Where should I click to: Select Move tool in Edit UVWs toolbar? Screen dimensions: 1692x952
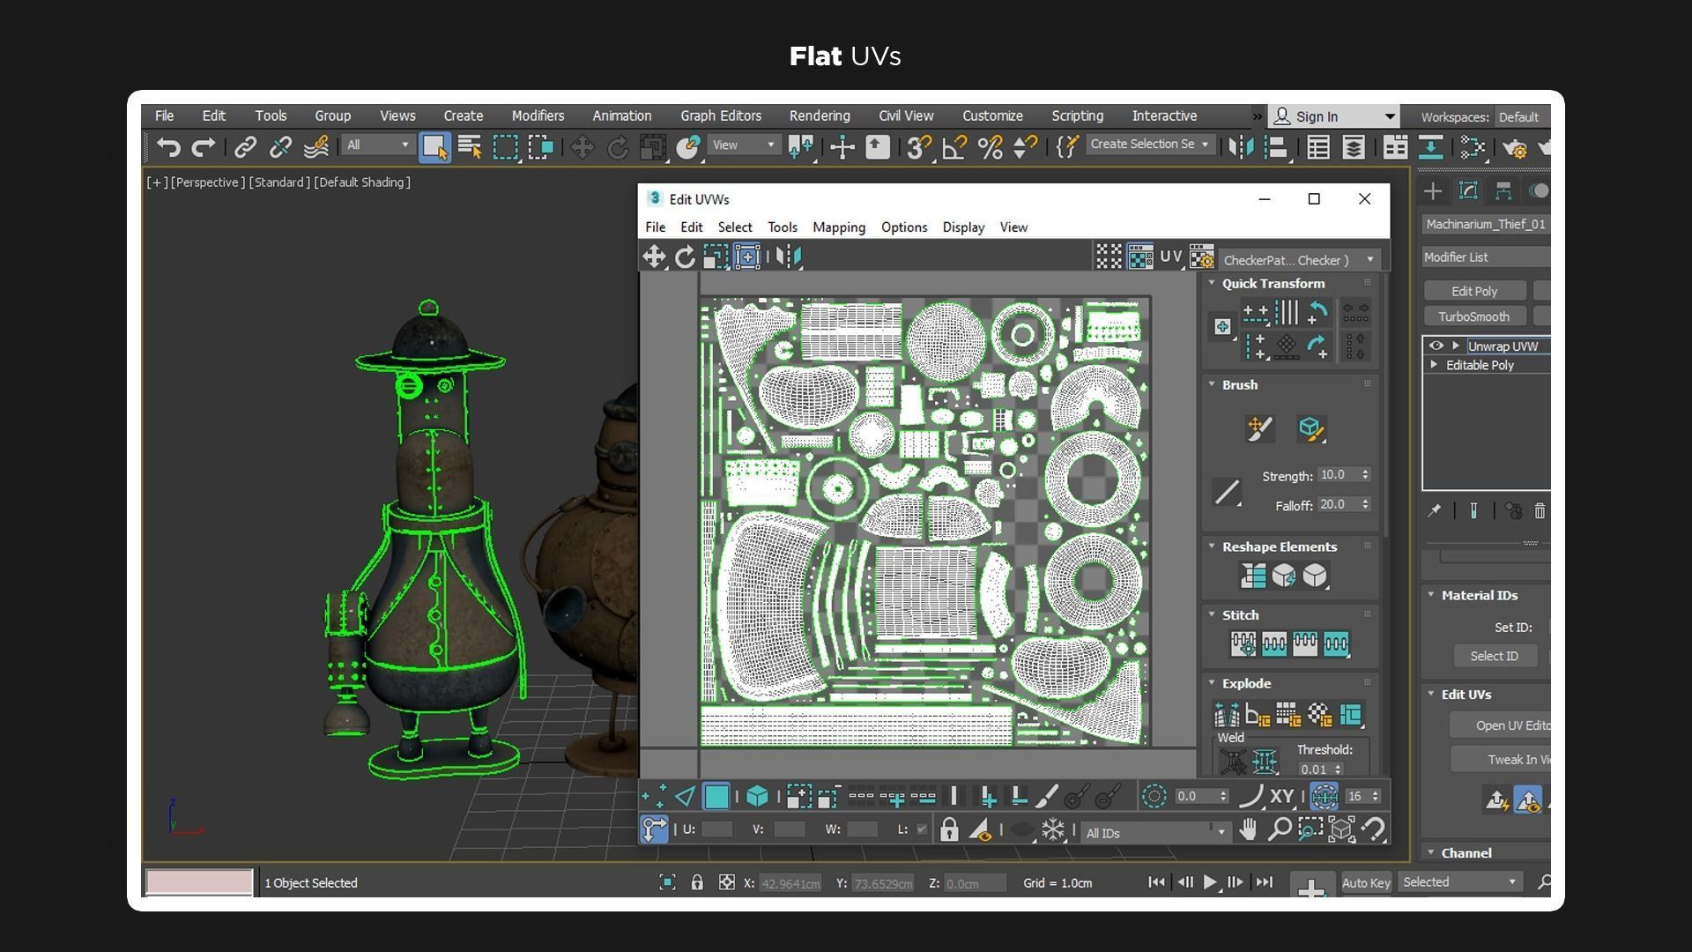(654, 257)
